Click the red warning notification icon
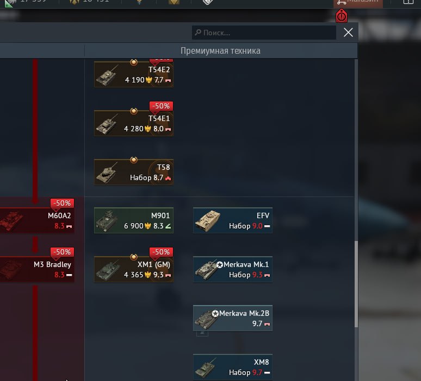The height and width of the screenshot is (381, 421). pyautogui.click(x=342, y=16)
